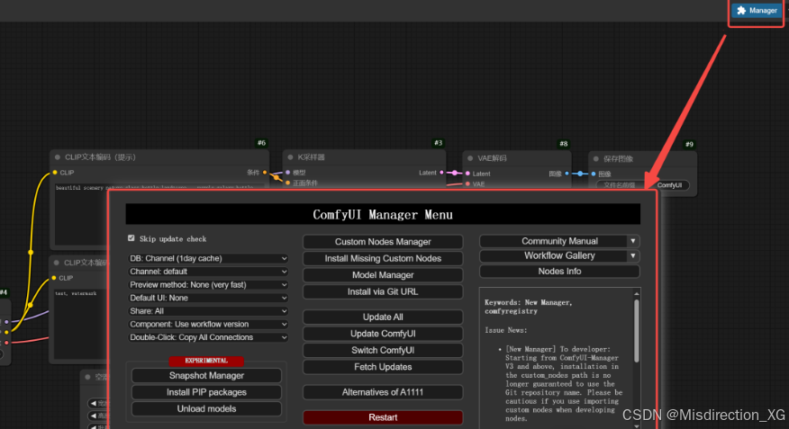Image resolution: width=789 pixels, height=429 pixels.
Task: Click the negative prompt text box 'text, watermark'
Action: 80,324
